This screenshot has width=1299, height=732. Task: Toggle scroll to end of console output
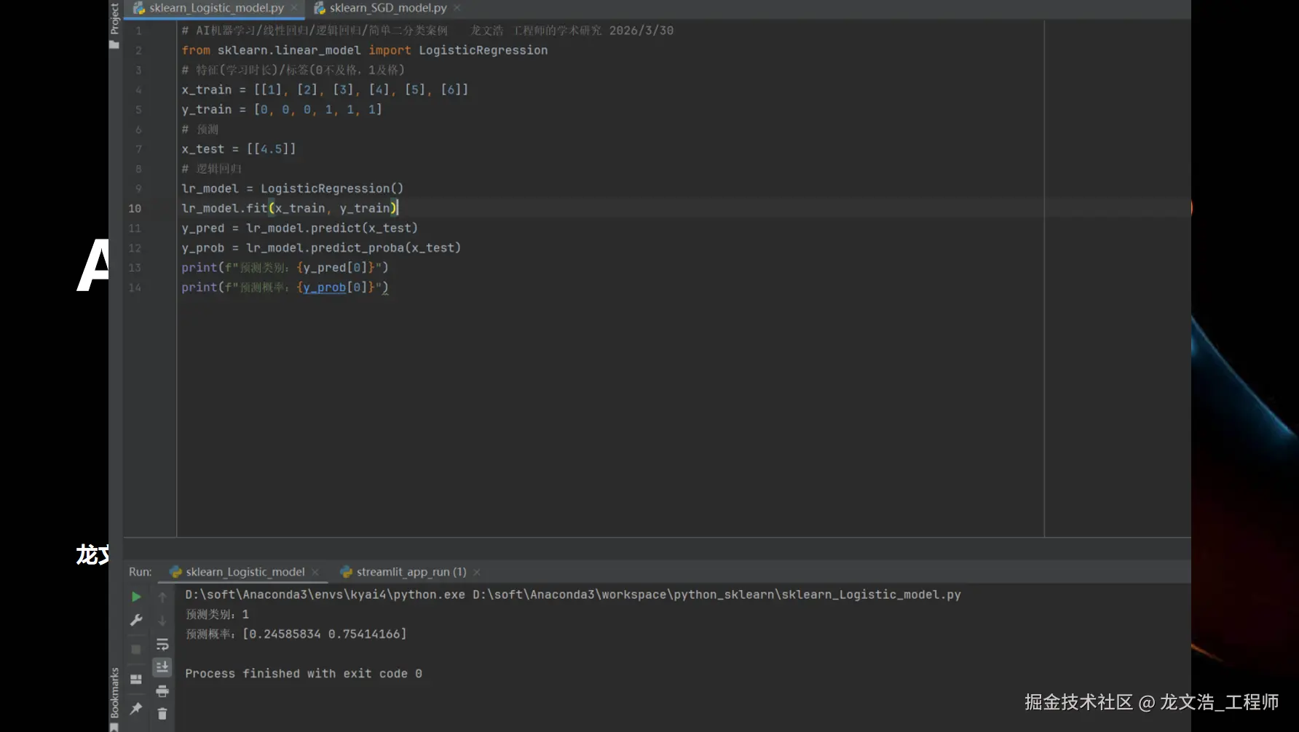162,667
